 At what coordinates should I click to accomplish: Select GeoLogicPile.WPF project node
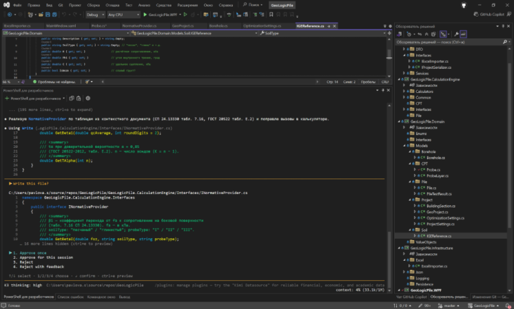(426, 290)
